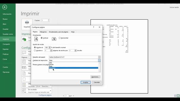Screen dimensions: 180x101
Task: Open the Sin escalado dropdown
Action: click(x=50, y=91)
